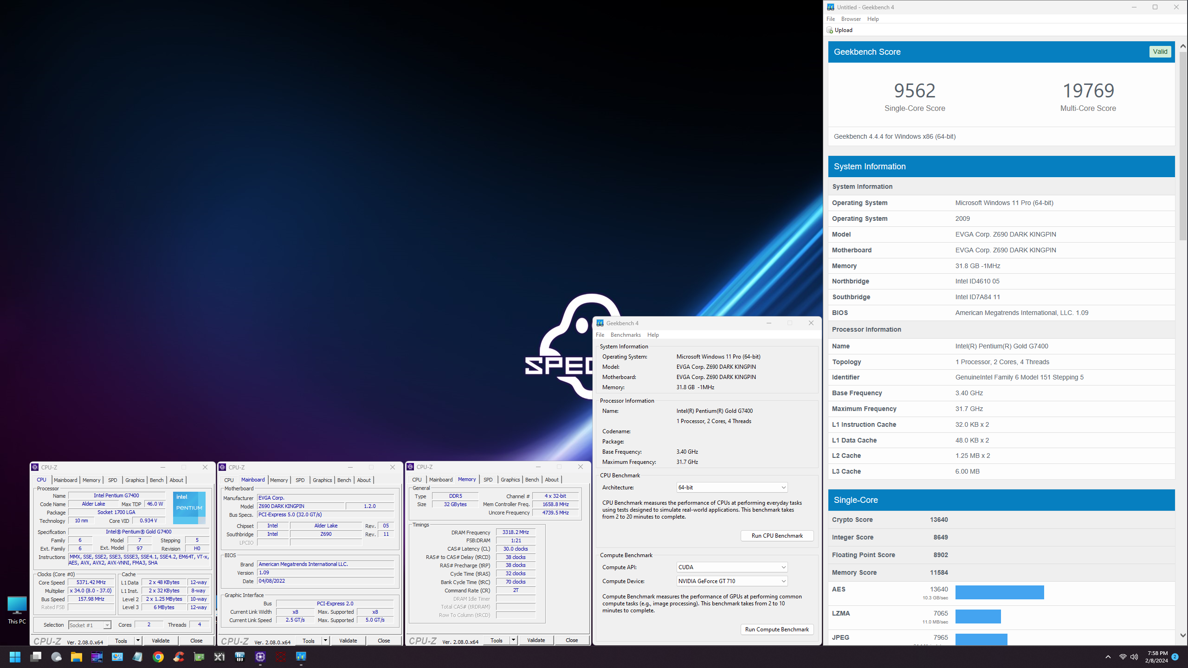This screenshot has width=1188, height=668.
Task: Expand Tools dropdown arrow in CPU-Z CPU window
Action: pyautogui.click(x=138, y=641)
